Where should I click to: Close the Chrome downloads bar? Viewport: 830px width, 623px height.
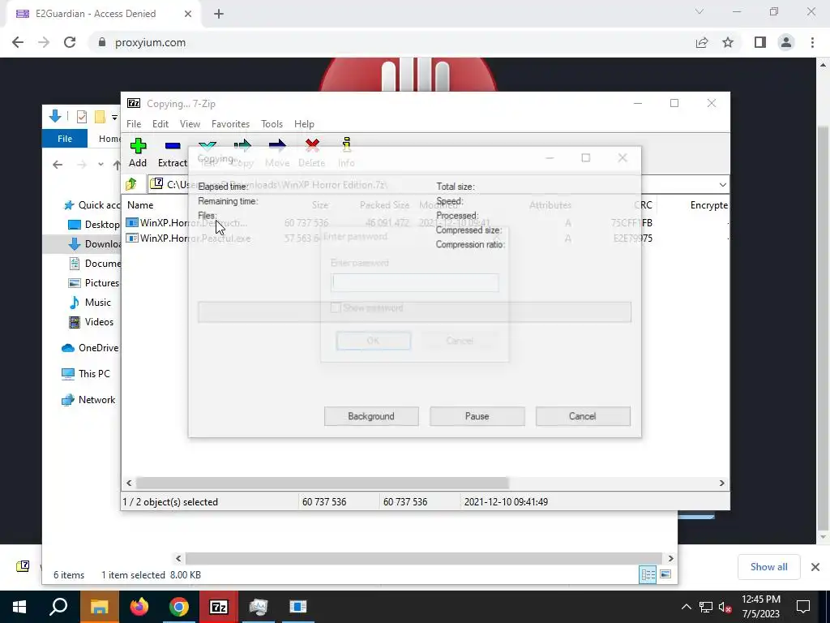click(x=815, y=567)
